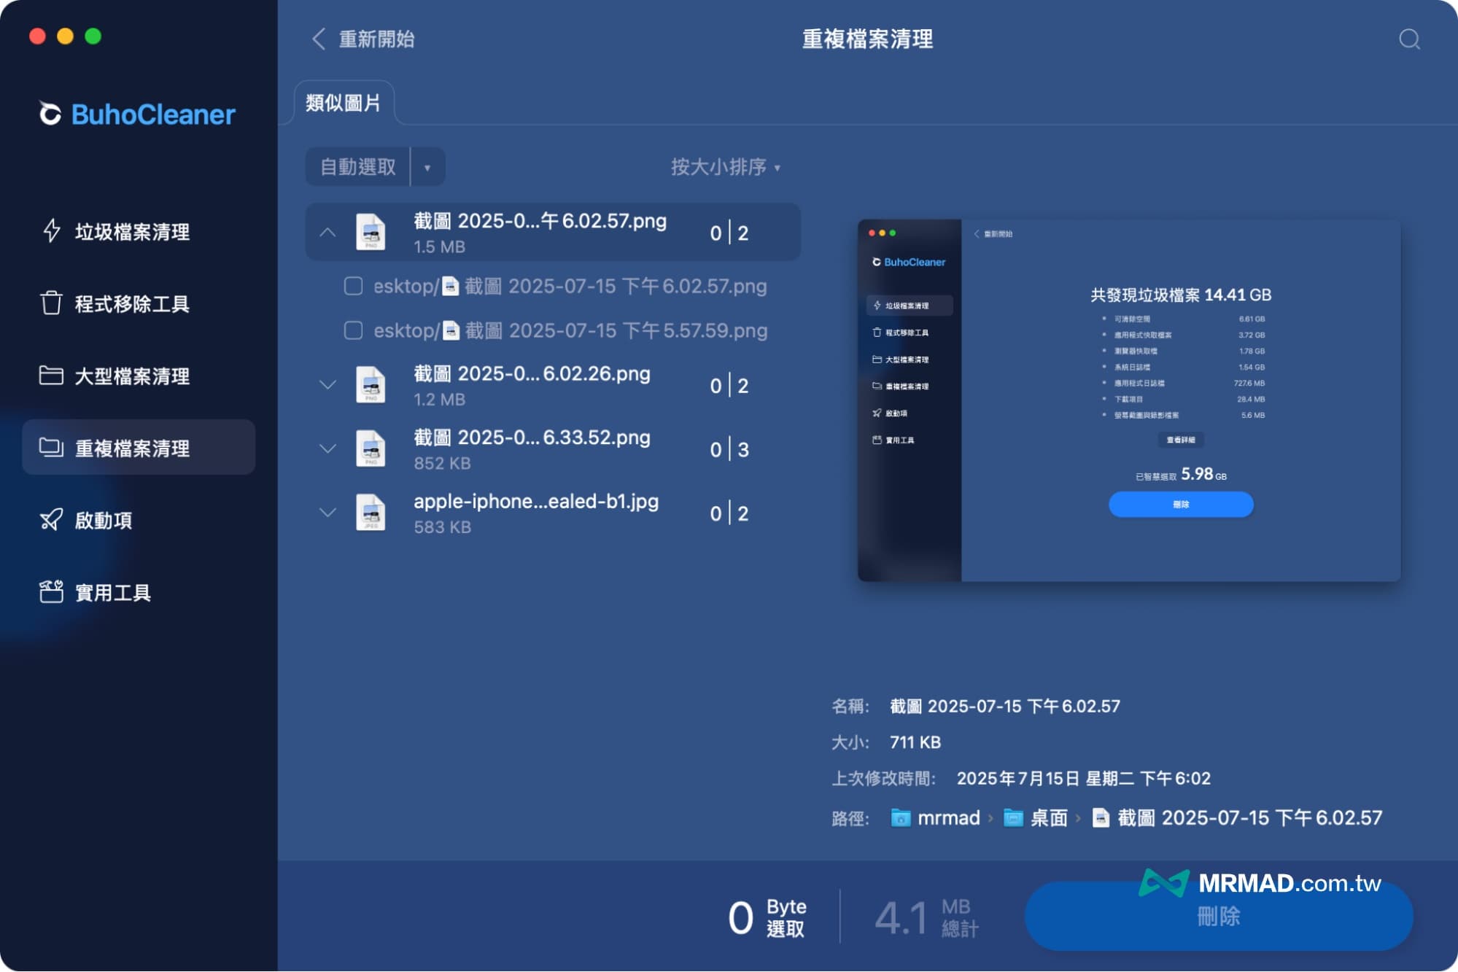The image size is (1458, 972).
Task: Open 垃圾檔案清理 lightning icon in sidebar
Action: 51,231
